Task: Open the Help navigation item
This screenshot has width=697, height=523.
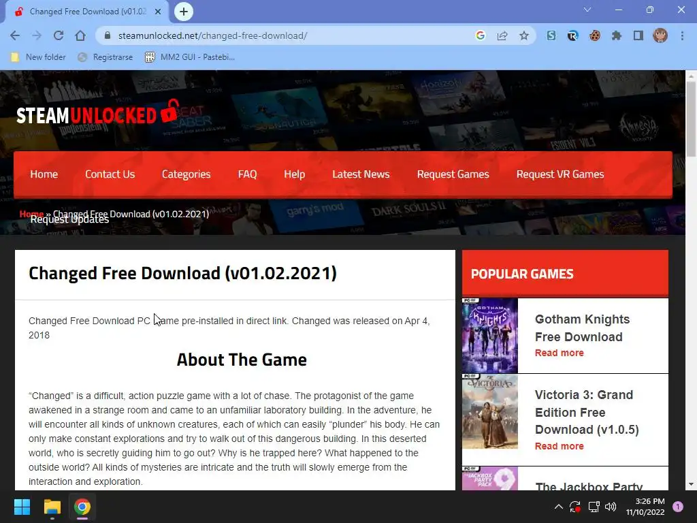Action: click(294, 174)
